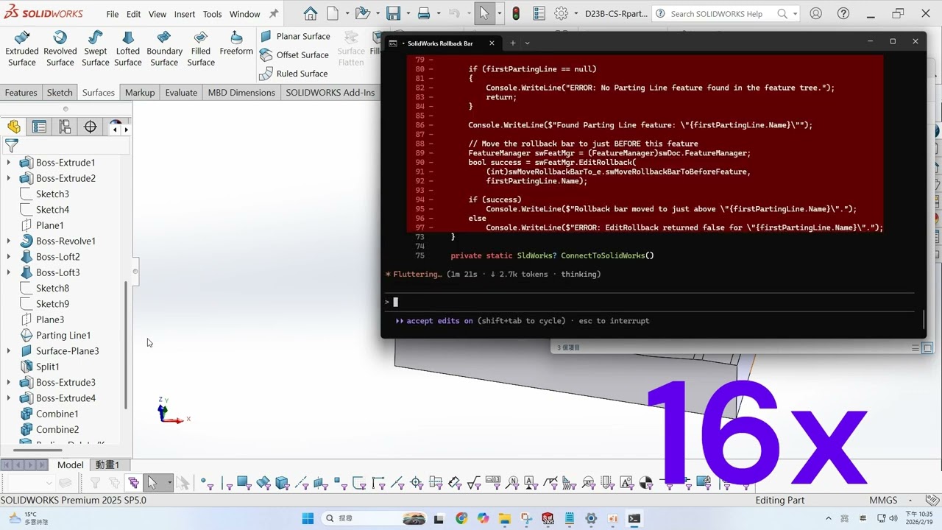Image resolution: width=942 pixels, height=530 pixels.
Task: Open the Tools menu
Action: [212, 14]
